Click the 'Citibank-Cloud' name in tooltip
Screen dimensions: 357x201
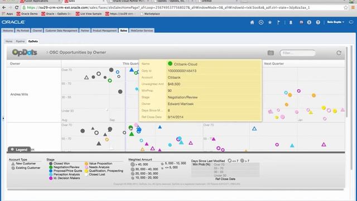(185, 64)
